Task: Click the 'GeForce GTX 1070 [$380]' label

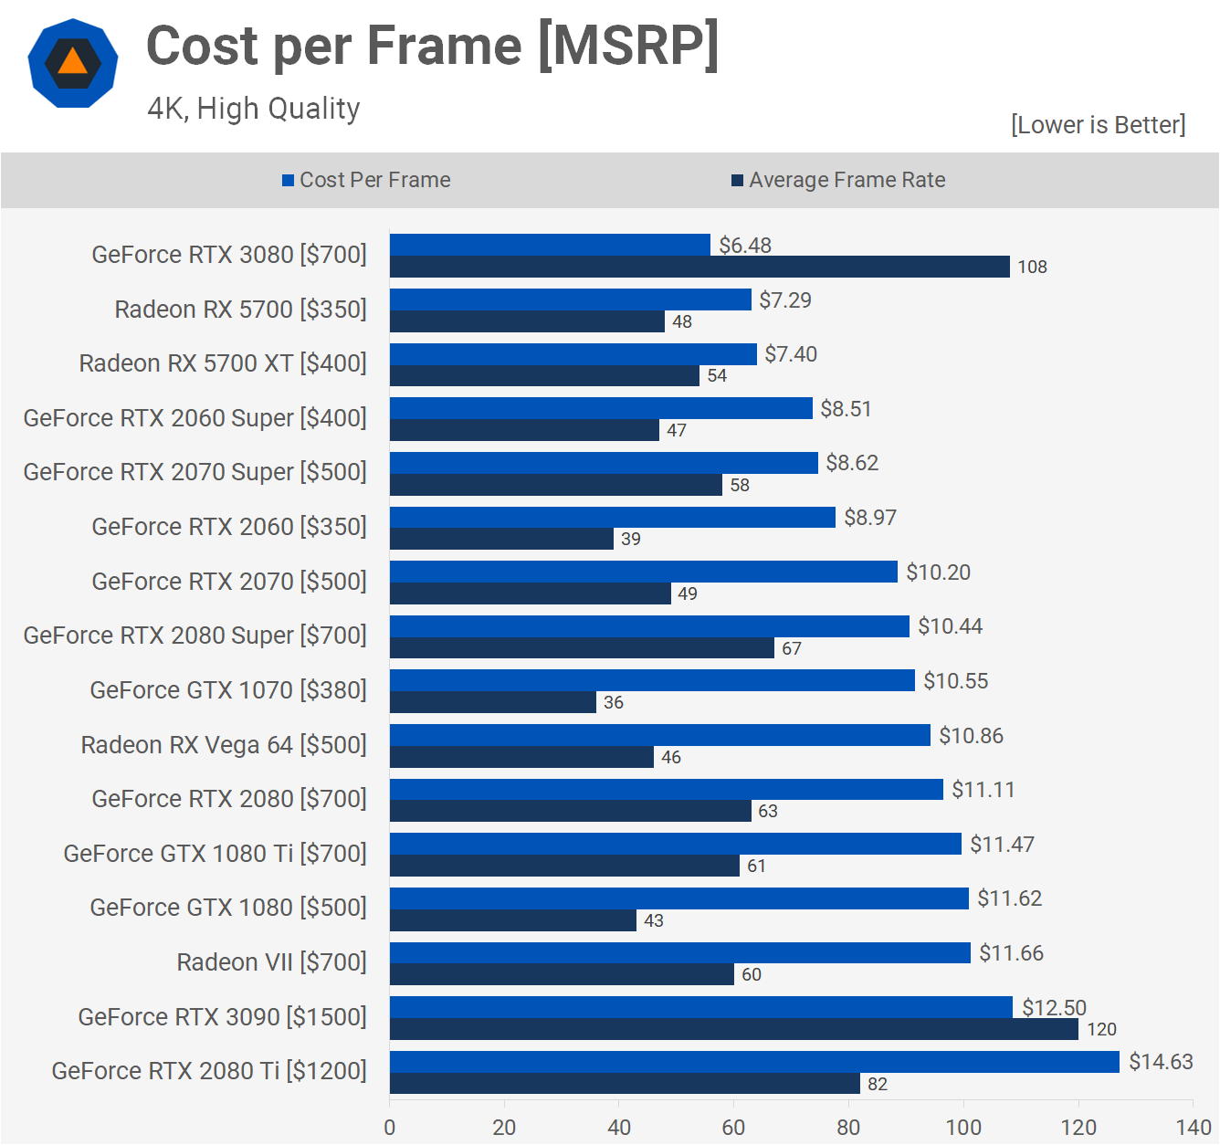Action: click(x=228, y=690)
